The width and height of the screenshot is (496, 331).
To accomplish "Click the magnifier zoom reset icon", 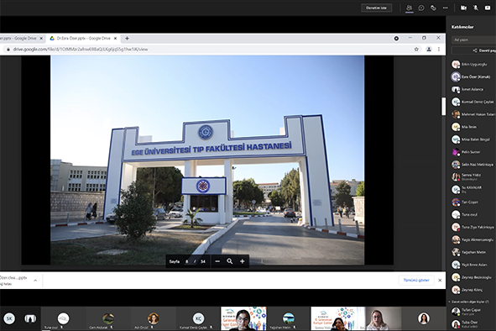I will pos(230,261).
